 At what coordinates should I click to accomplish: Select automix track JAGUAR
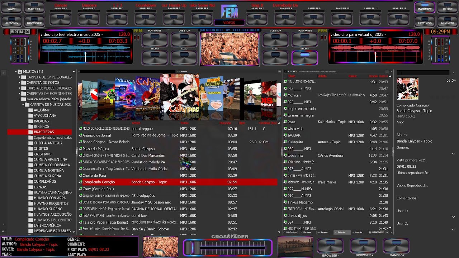point(336,135)
